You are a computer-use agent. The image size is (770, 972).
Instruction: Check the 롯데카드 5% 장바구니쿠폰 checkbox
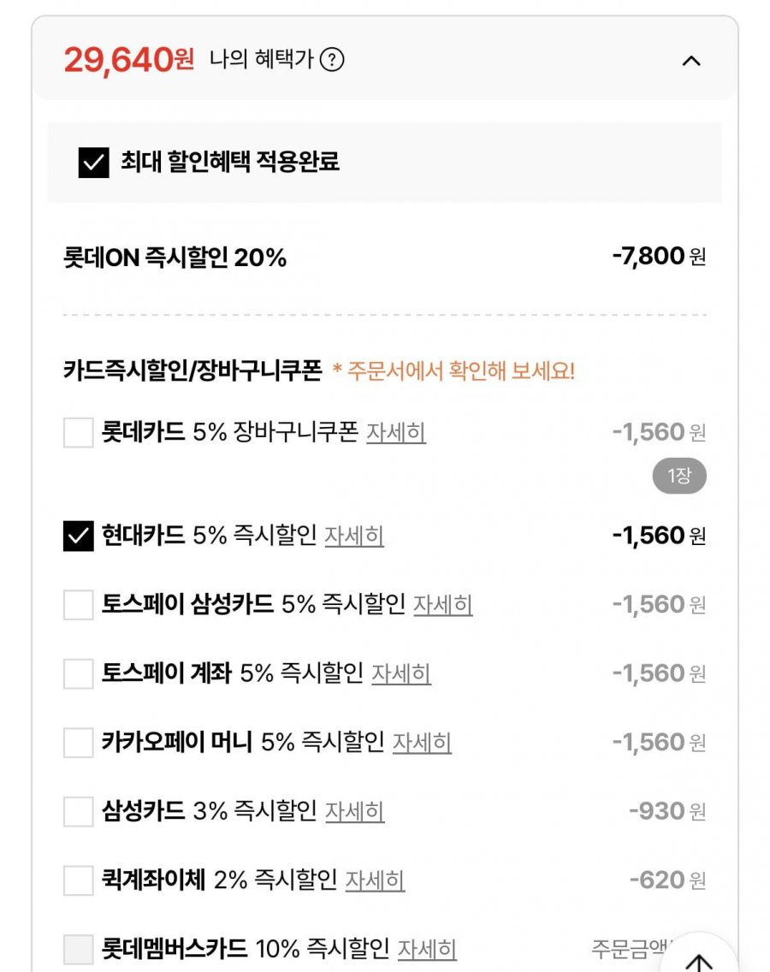coord(79,432)
